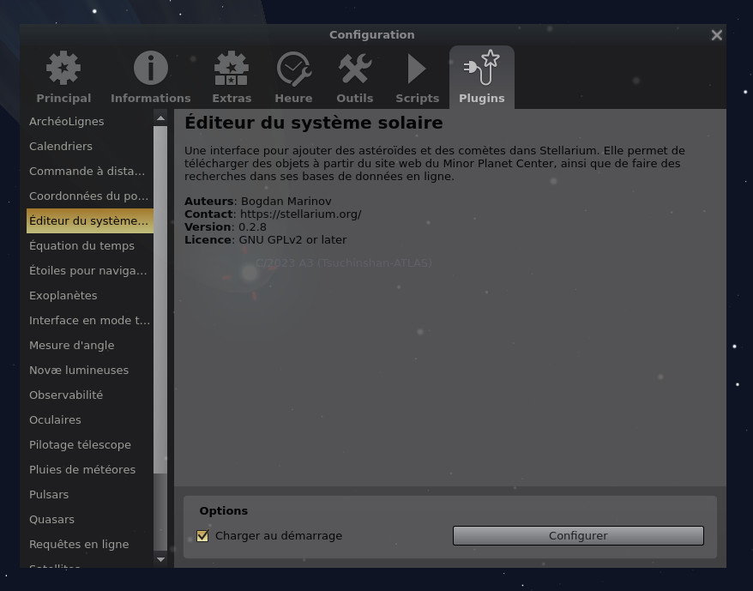Viewport: 753px width, 591px height.
Task: Click the Configuration title bar
Action: [371, 35]
